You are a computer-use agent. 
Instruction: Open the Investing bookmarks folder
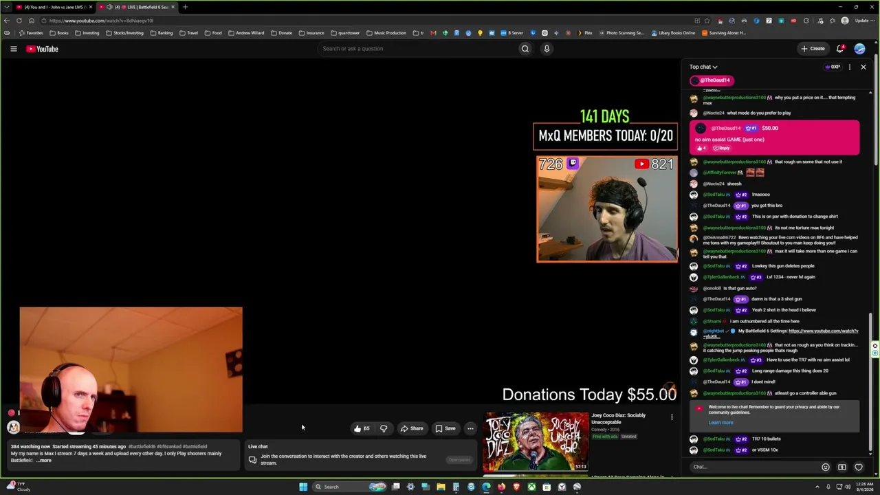click(87, 33)
